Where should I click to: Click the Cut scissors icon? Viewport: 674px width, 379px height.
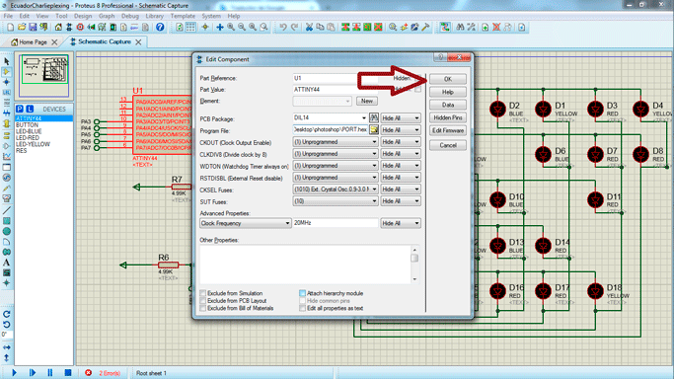[309, 27]
